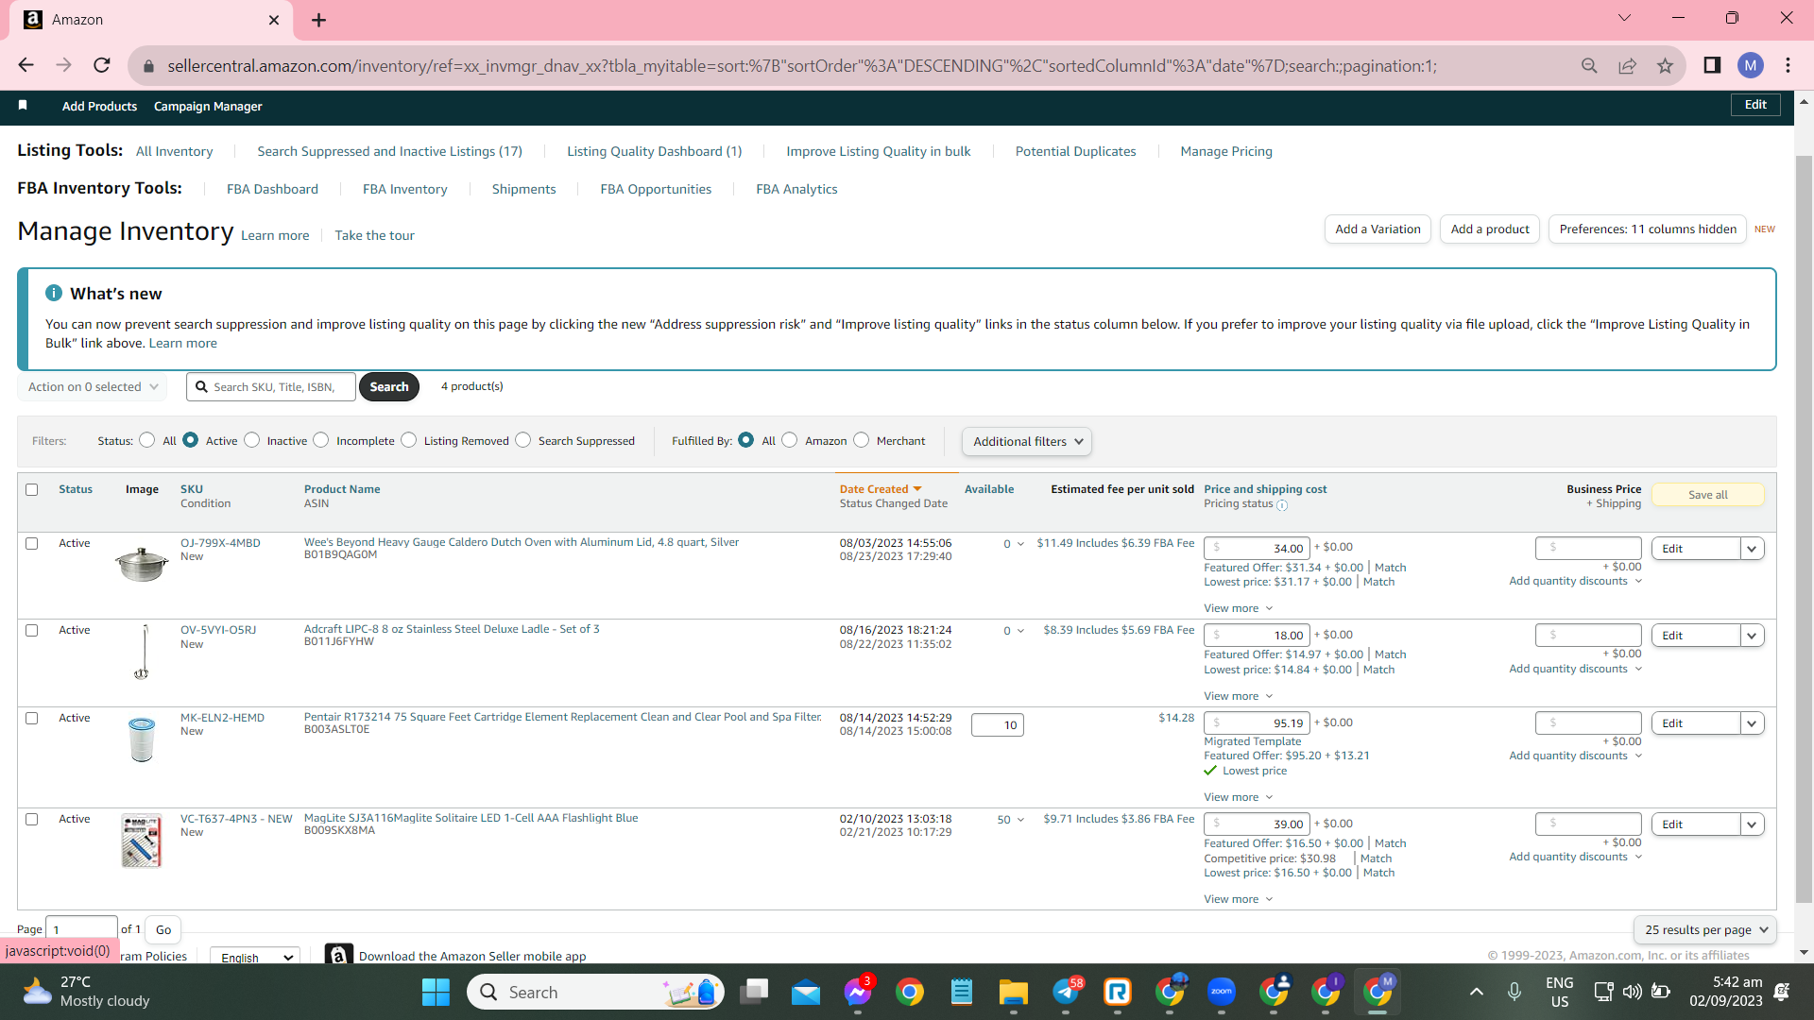The height and width of the screenshot is (1020, 1814).
Task: Filter by Fulfilled By Merchant
Action: coord(861,440)
